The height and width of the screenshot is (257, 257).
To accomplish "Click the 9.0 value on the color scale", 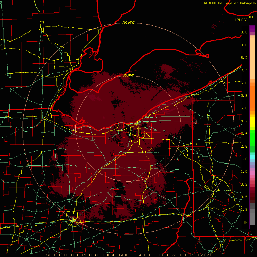I will point(244,45).
